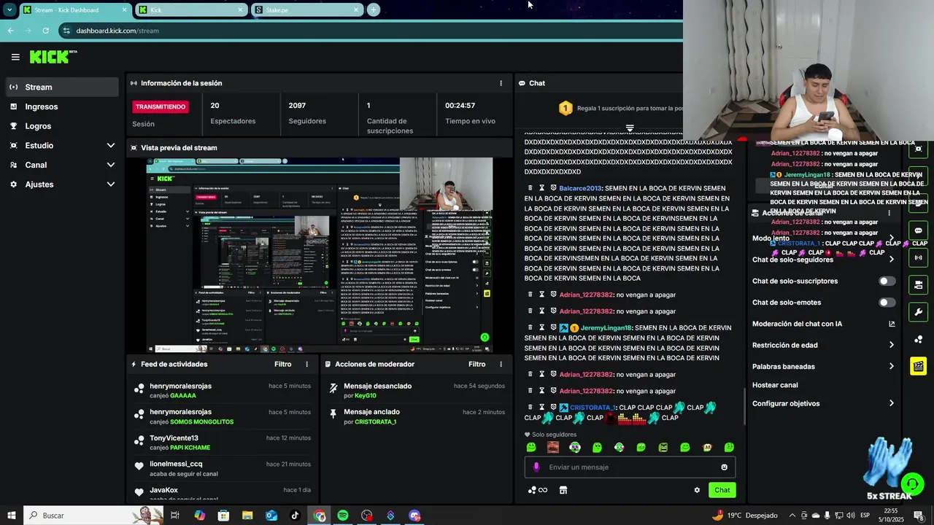934x525 pixels.
Task: Open the browser tab list dropdown arrow
Action: 9,9
